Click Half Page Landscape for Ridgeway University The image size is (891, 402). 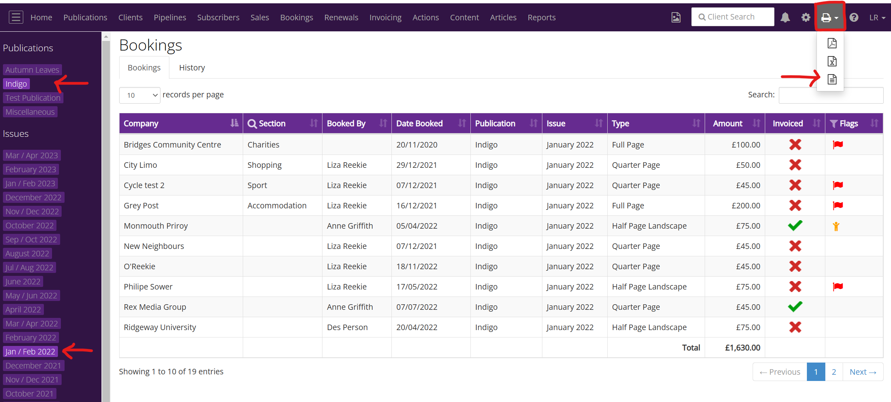pos(649,327)
